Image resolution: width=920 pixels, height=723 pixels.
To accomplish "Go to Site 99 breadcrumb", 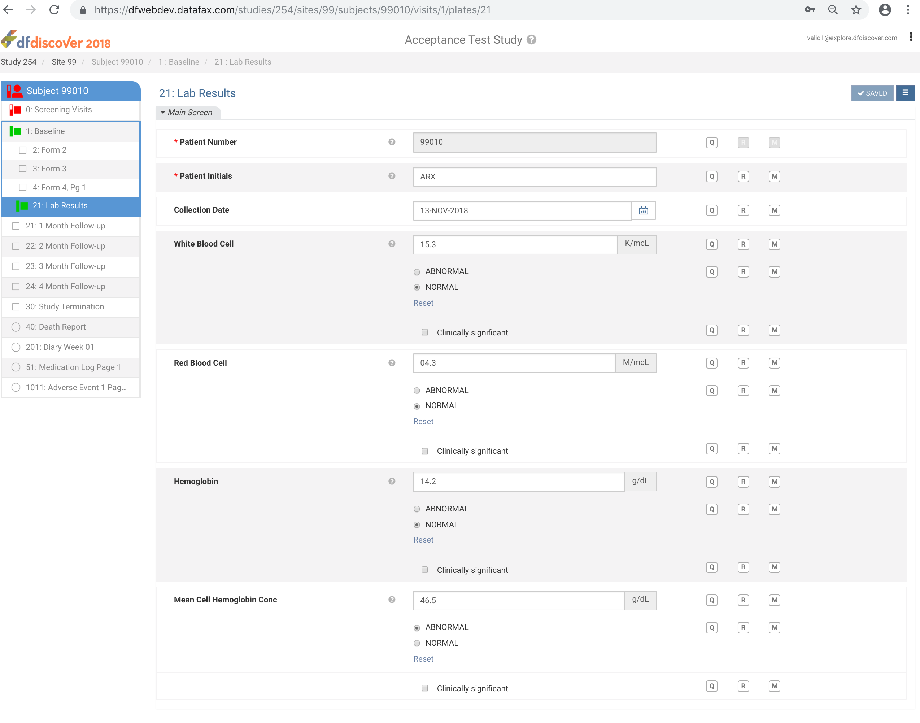I will coord(64,62).
